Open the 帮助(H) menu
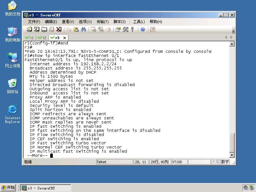The height and width of the screenshot is (192, 256). click(x=156, y=22)
